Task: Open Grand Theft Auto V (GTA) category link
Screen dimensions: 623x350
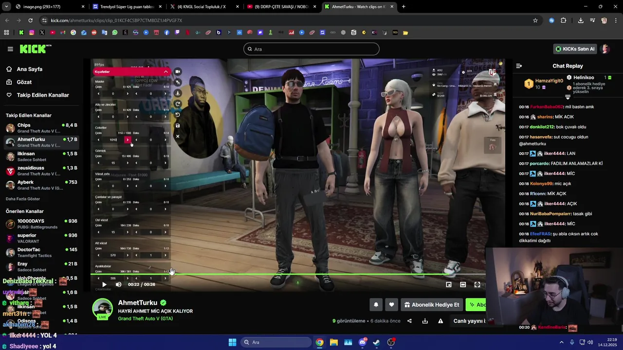Action: coord(146,319)
